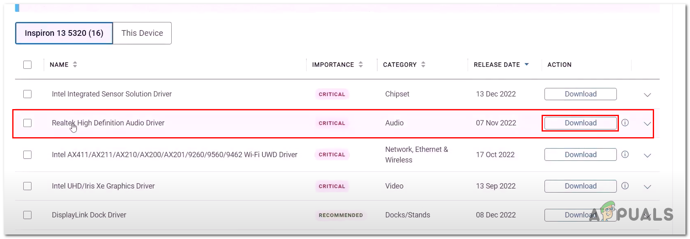Select the DisplayLink Dock Driver checkbox
The width and height of the screenshot is (690, 239).
27,215
